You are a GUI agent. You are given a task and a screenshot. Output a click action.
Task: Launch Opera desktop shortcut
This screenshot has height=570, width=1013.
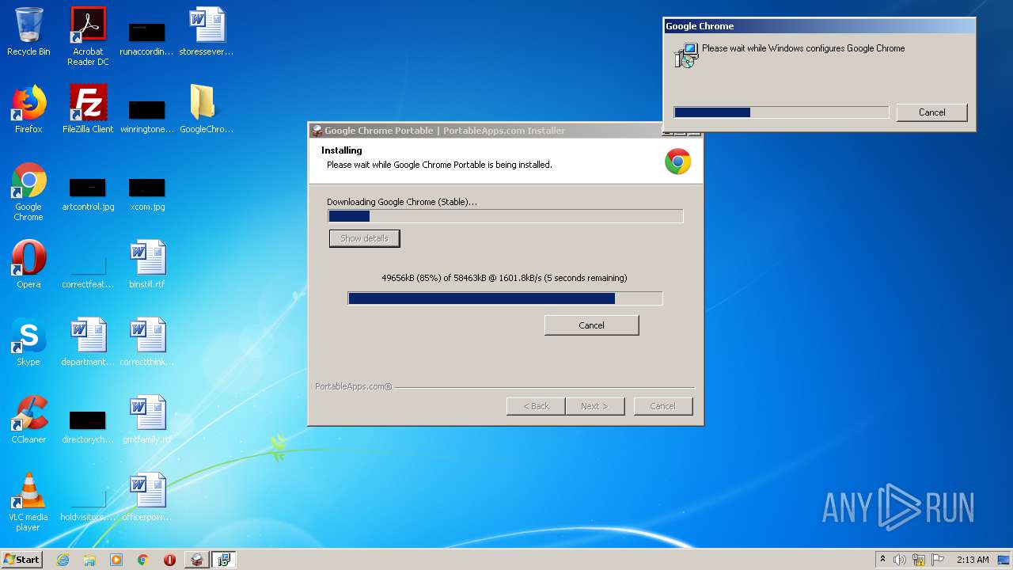[28, 265]
